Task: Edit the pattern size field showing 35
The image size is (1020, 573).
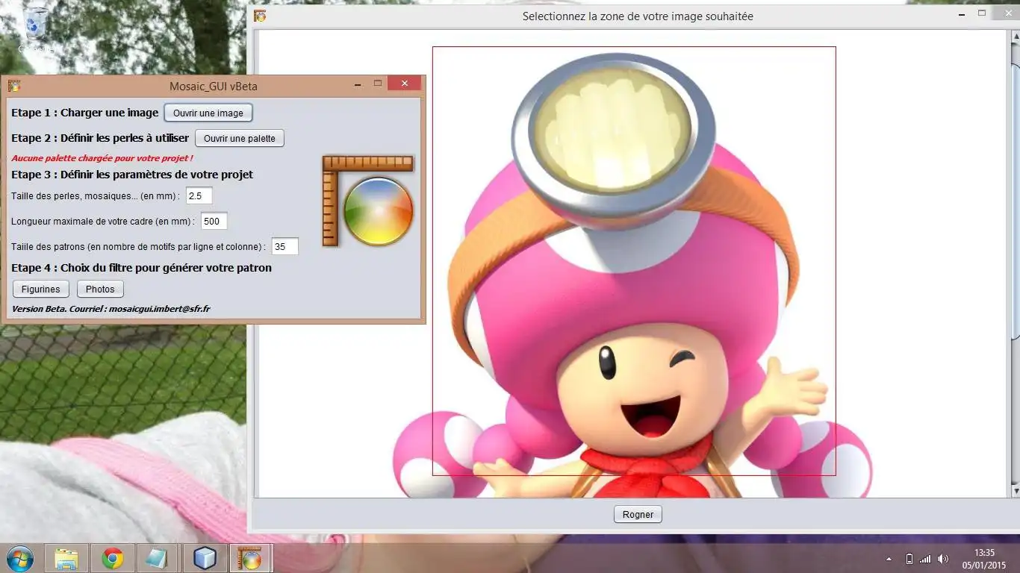Action: coord(284,246)
